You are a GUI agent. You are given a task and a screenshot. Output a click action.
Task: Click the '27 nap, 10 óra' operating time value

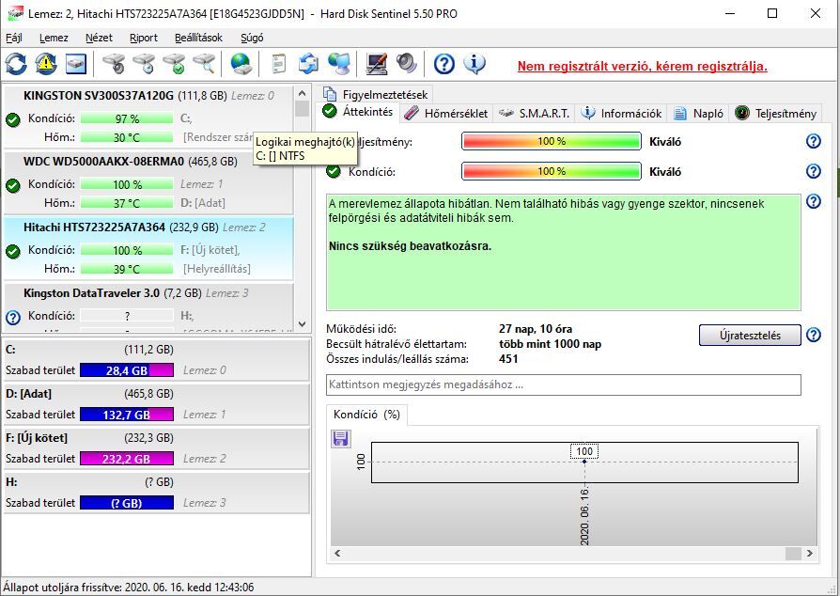tap(536, 328)
